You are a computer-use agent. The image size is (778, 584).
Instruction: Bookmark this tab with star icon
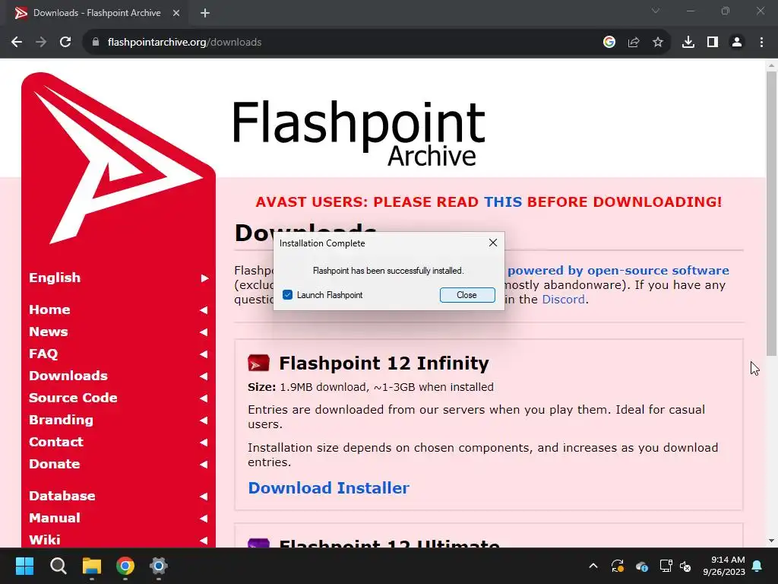point(658,43)
